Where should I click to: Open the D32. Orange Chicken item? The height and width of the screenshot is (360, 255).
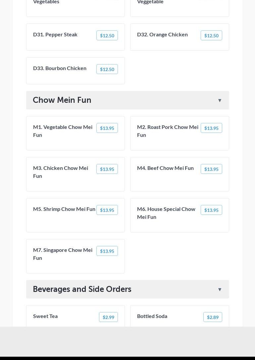[x=162, y=34]
